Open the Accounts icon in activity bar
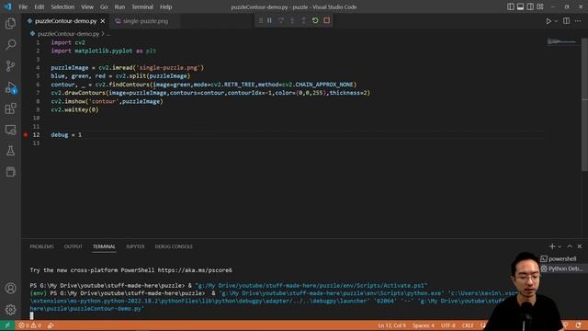588x331 pixels. pos(10,288)
